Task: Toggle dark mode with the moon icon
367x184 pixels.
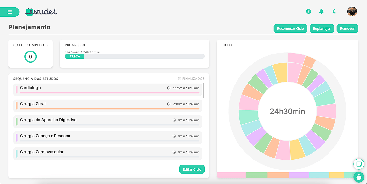Action: (335, 11)
